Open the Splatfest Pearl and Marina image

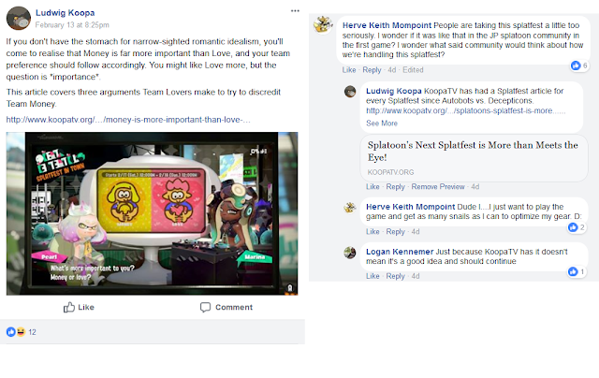[152, 213]
